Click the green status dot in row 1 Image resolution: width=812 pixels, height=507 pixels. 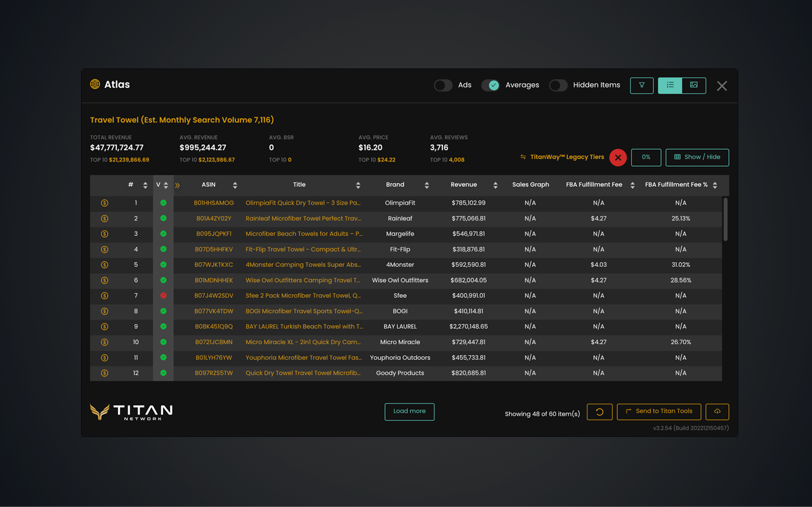(x=163, y=203)
